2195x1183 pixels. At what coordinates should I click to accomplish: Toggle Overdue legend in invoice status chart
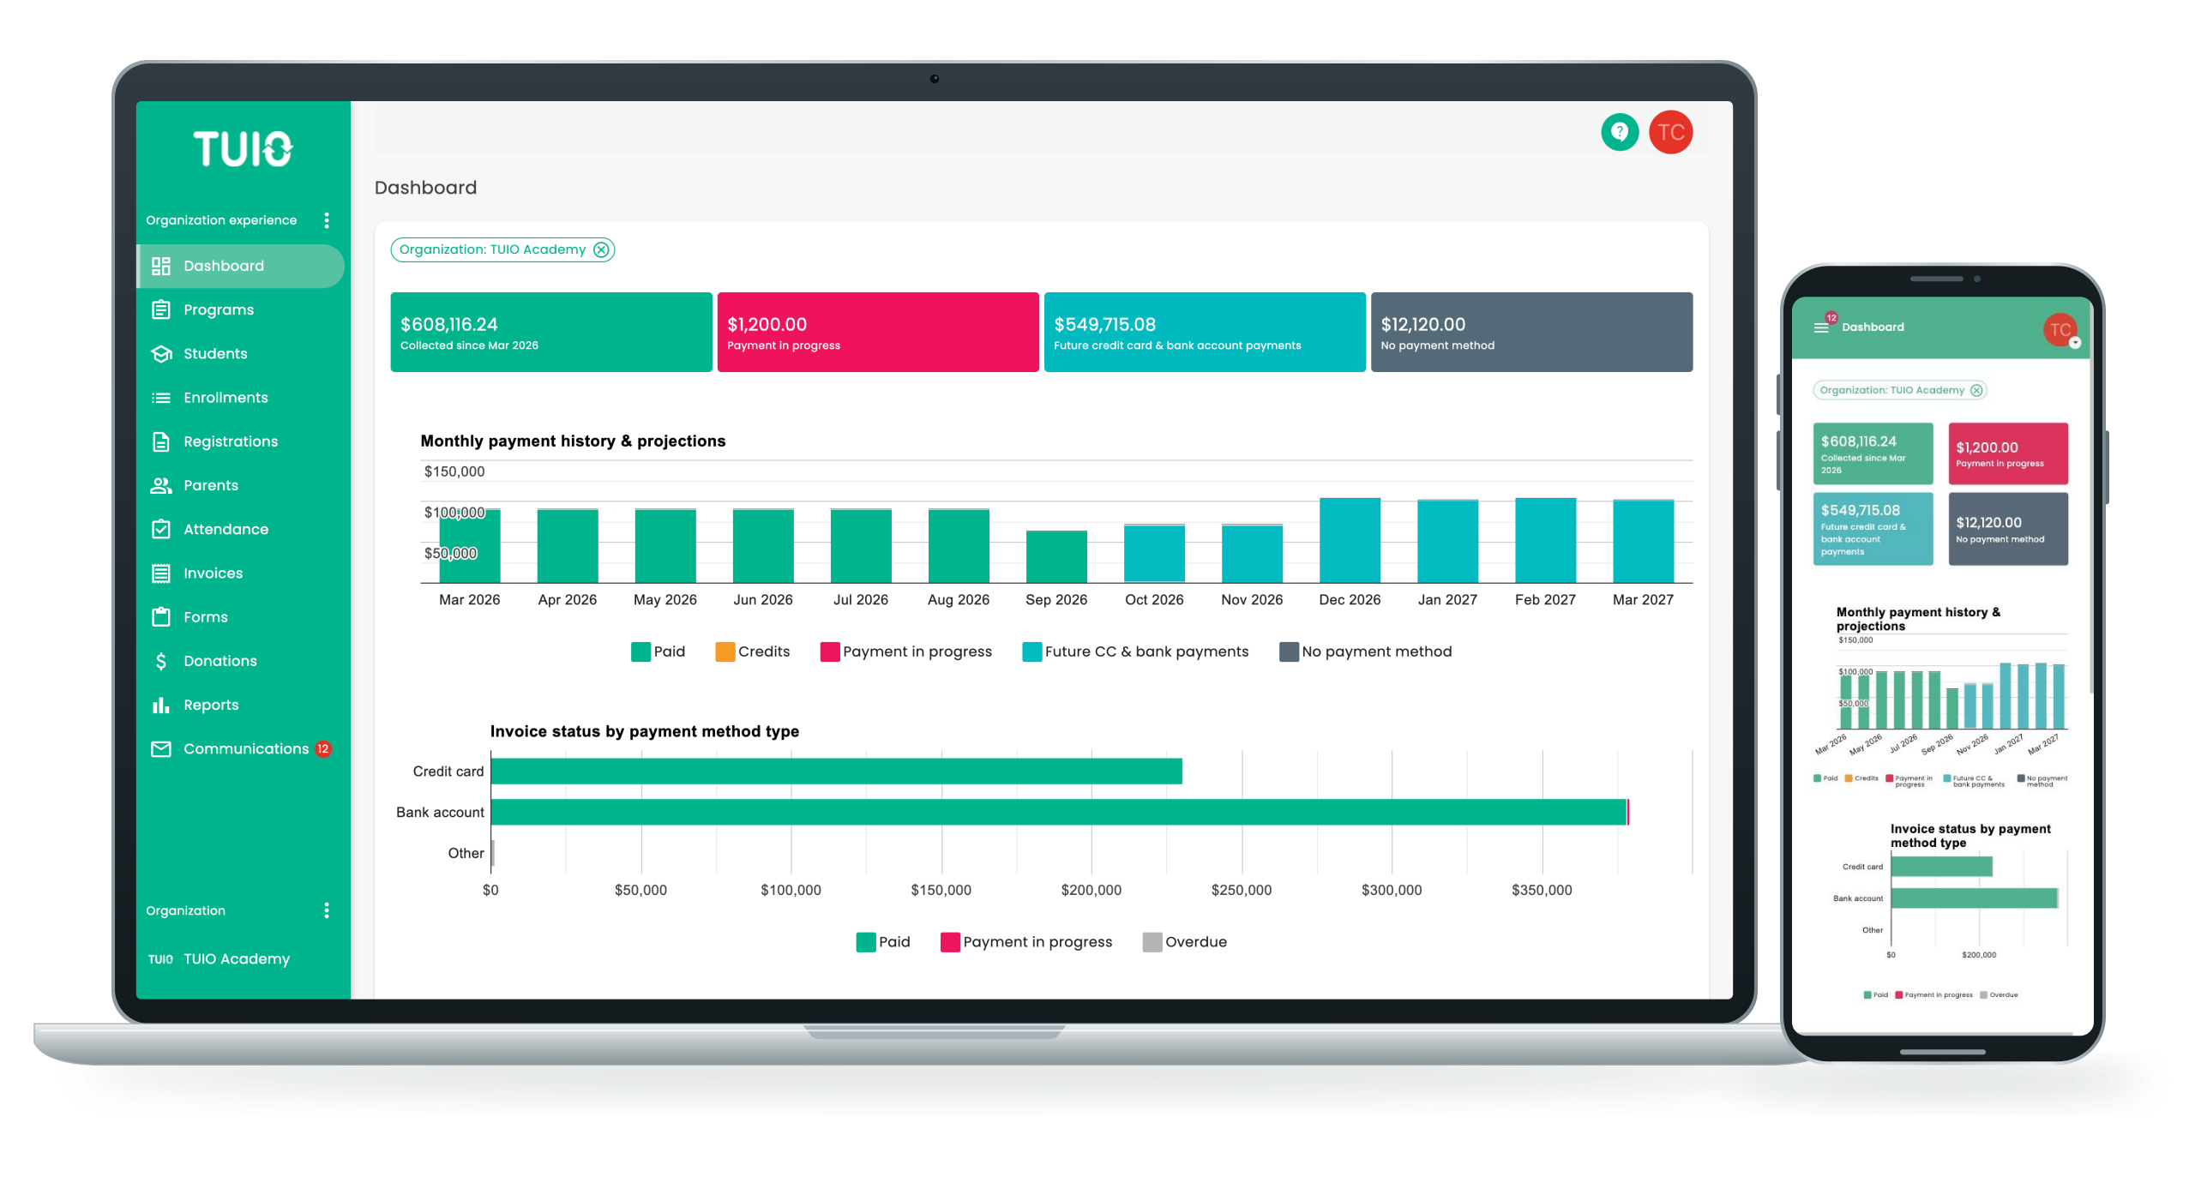[1184, 942]
